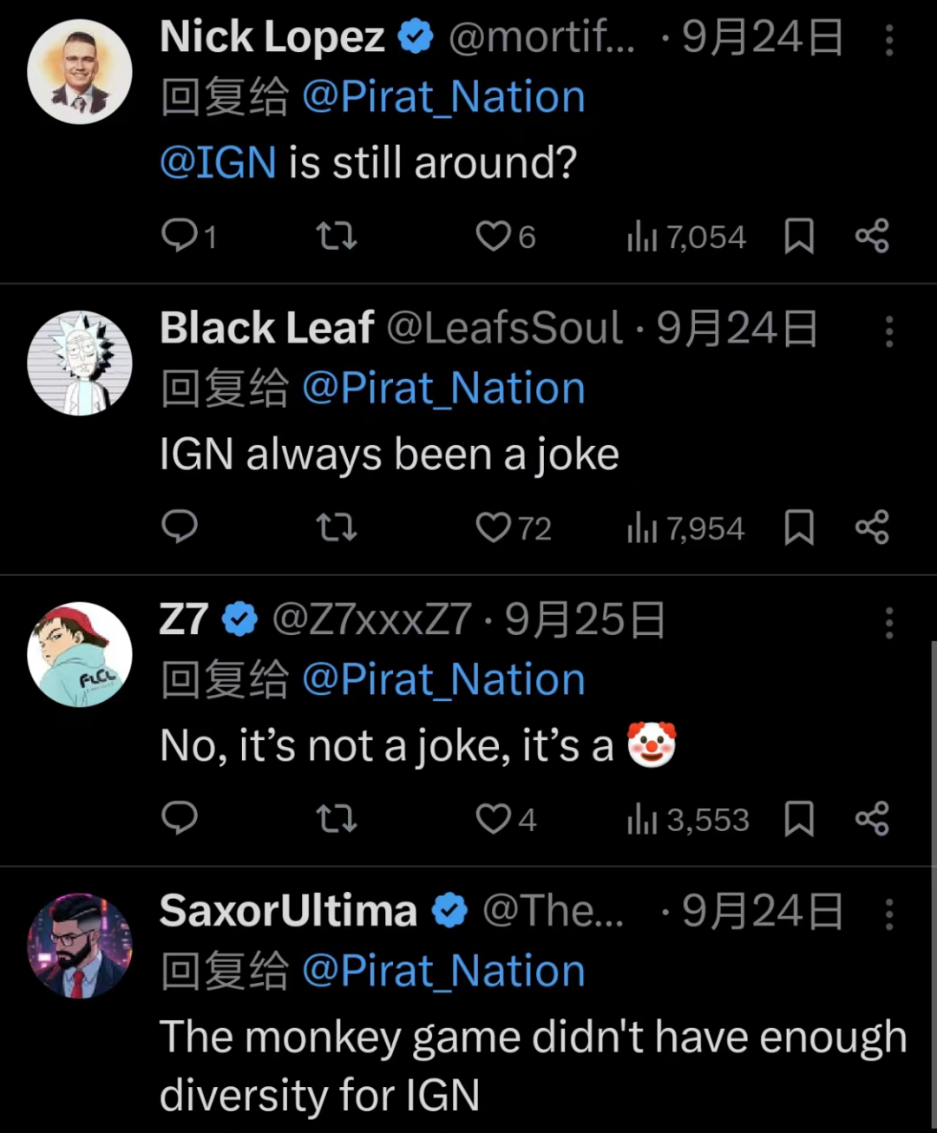Image resolution: width=937 pixels, height=1133 pixels.
Task: Share Black Leaf's tweet
Action: pyautogui.click(x=872, y=527)
